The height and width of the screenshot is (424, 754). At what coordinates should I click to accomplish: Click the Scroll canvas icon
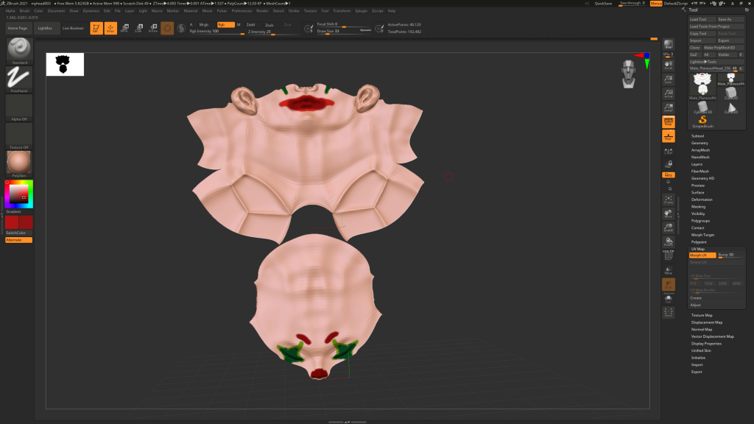[669, 65]
